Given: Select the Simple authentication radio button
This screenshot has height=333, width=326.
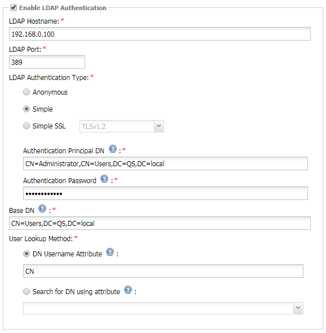Looking at the screenshot, I should tap(27, 109).
